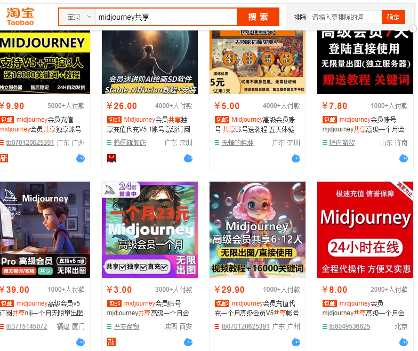The width and height of the screenshot is (418, 351).
Task: Click the 包邮 badge on the ¥5.00 item
Action: (x=222, y=120)
